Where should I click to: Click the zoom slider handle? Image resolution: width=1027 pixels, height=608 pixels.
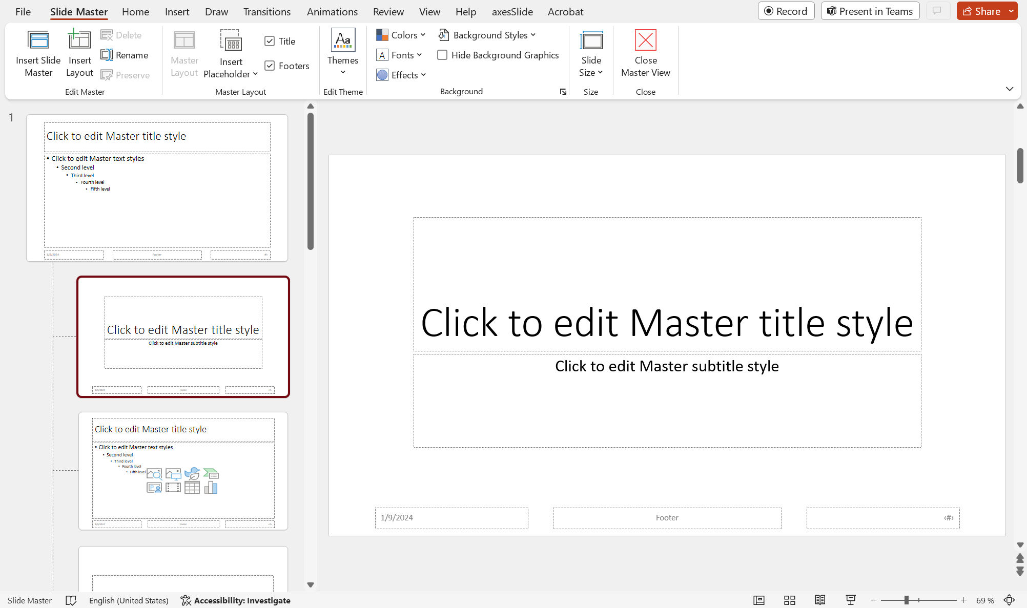tap(906, 600)
